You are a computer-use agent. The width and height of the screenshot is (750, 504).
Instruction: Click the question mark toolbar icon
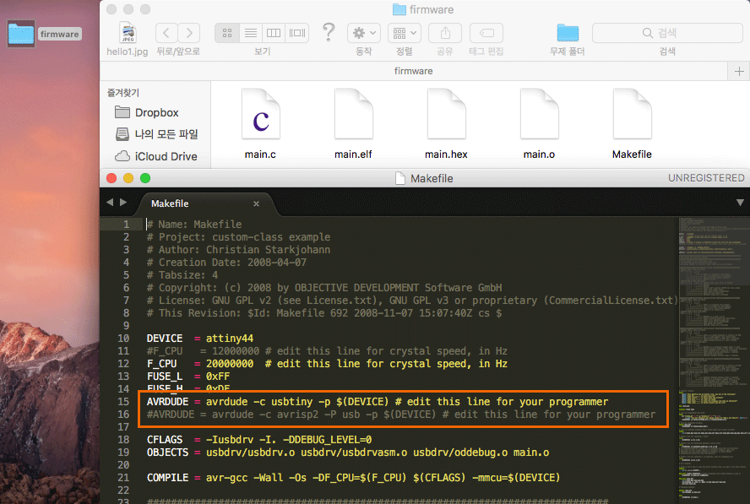(x=329, y=32)
